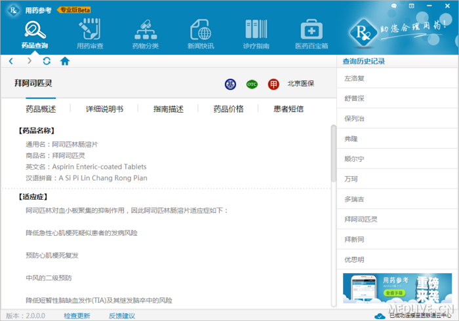Return to the home page icon
This screenshot has width=459, height=321.
[65, 61]
